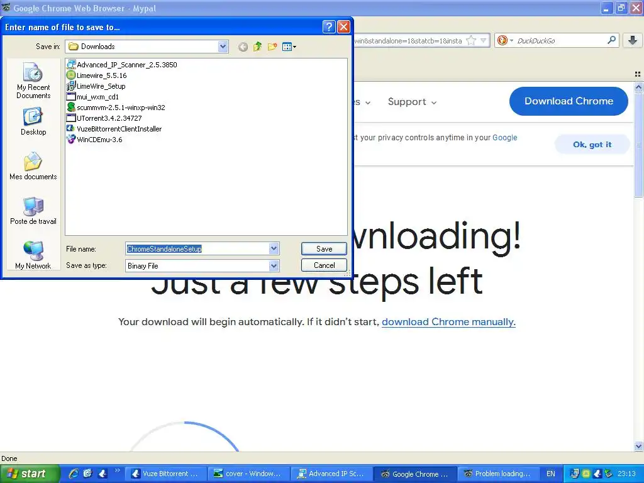
Task: Switch to Problem loading taskbar item
Action: [x=498, y=474]
